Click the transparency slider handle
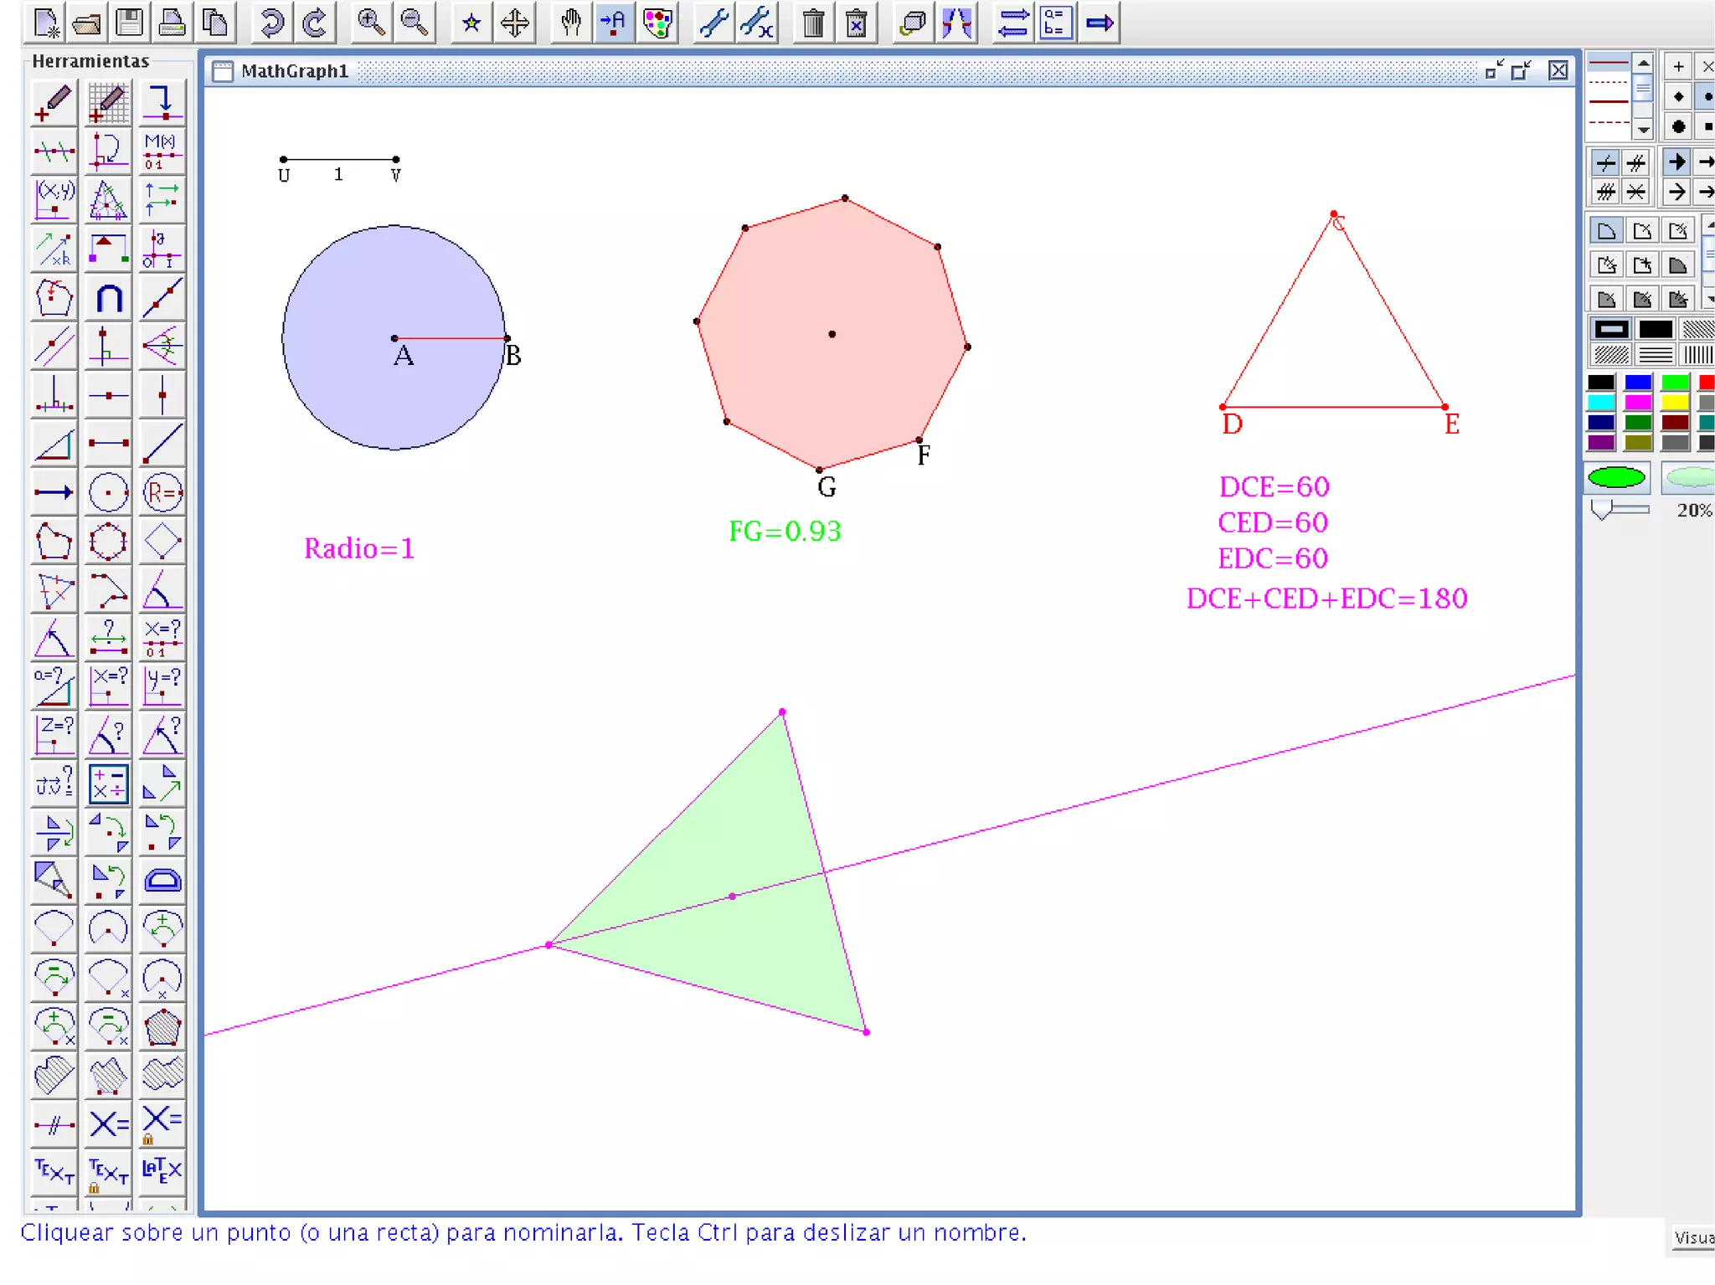The height and width of the screenshot is (1285, 1715). click(x=1601, y=509)
